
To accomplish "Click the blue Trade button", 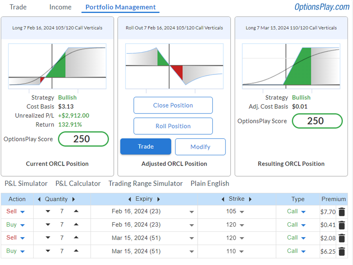I will pyautogui.click(x=146, y=146).
